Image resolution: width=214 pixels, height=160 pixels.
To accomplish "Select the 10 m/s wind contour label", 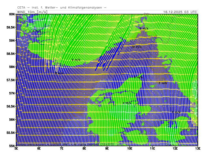I will tap(137, 47).
